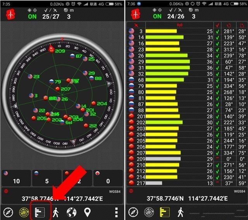248x220 pixels.
Task: Toggle the red dash status for satellite 209
Action: click(x=218, y=158)
